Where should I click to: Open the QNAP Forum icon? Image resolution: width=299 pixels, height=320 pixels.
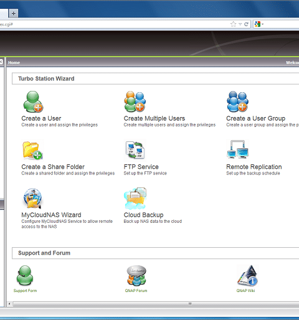point(136,276)
